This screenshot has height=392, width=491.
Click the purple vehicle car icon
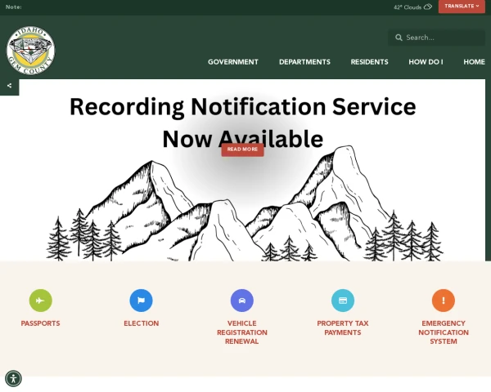[x=242, y=301]
